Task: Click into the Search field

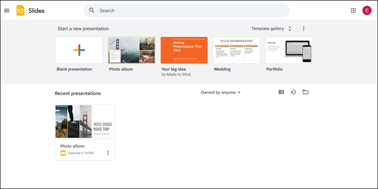Action: coord(186,10)
